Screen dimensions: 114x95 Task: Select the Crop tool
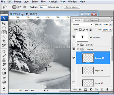coord(4,41)
